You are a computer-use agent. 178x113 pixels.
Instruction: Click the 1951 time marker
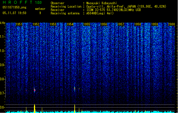point(19,24)
